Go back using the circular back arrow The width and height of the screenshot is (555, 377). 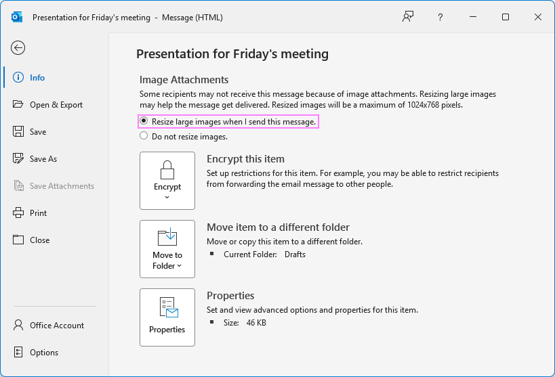click(18, 48)
